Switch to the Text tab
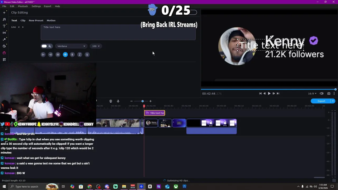The image size is (338, 190). pyautogui.click(x=14, y=20)
